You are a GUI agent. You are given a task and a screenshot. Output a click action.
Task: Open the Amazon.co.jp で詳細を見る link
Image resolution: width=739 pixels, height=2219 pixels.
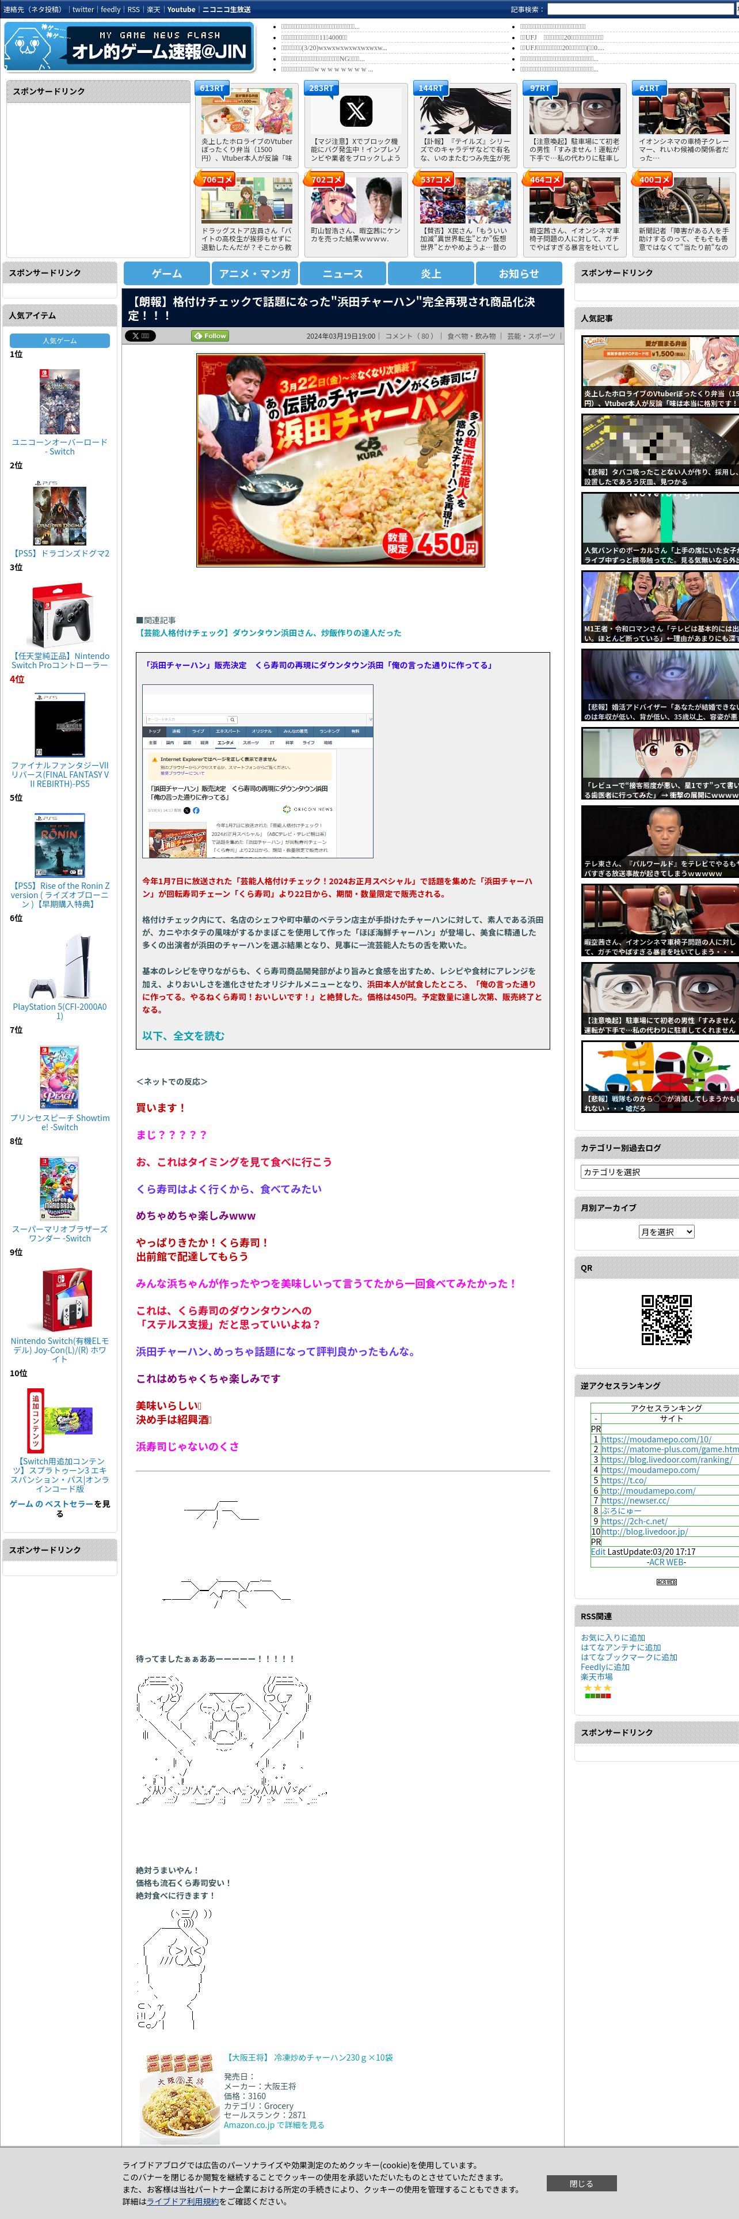coord(275,2125)
